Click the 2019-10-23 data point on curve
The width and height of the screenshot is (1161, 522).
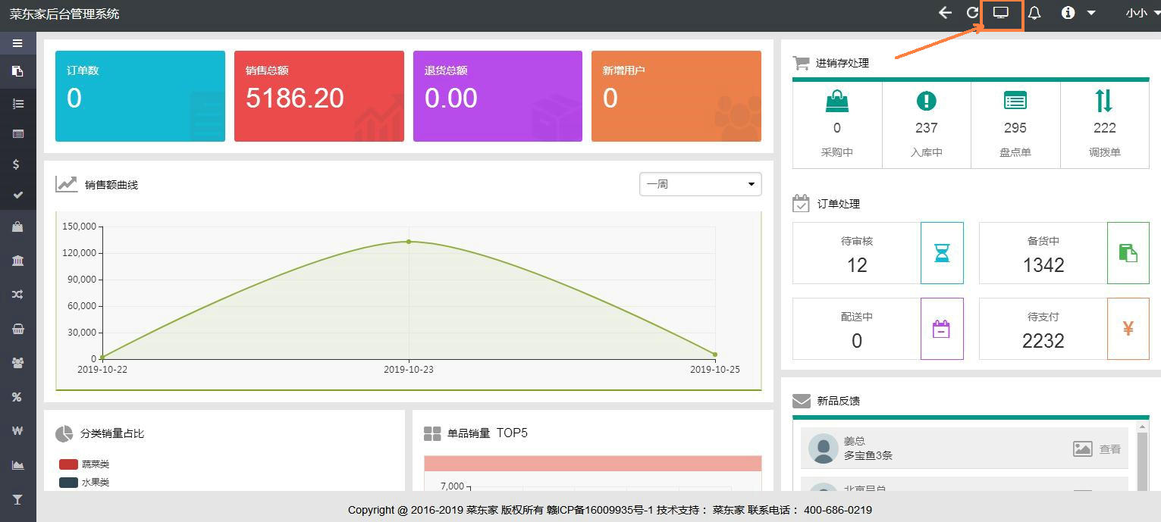409,242
